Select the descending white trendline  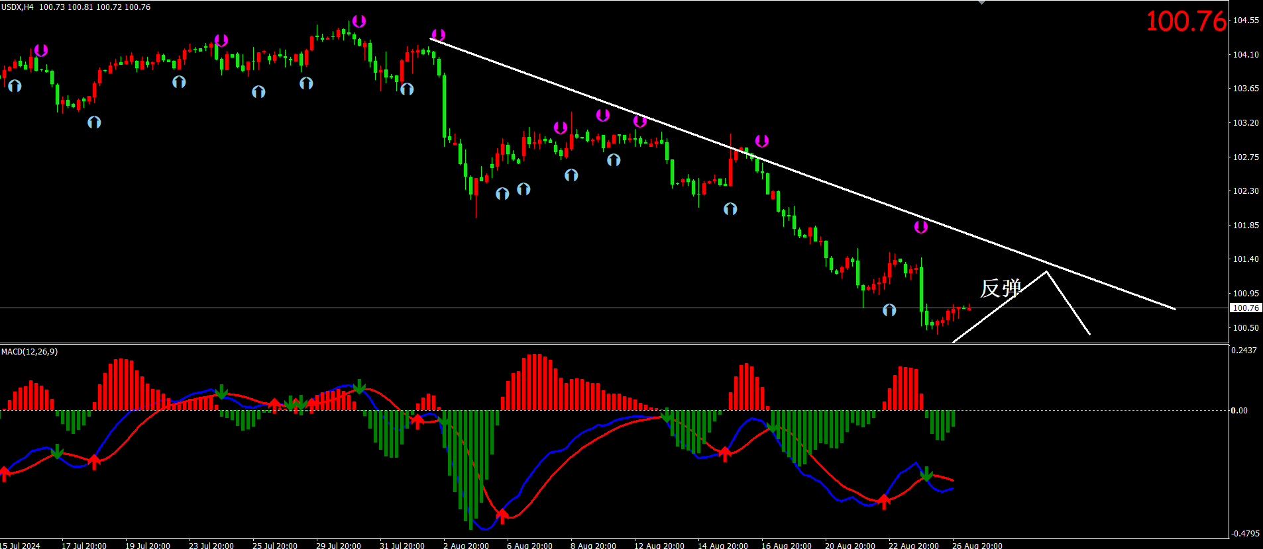point(802,173)
